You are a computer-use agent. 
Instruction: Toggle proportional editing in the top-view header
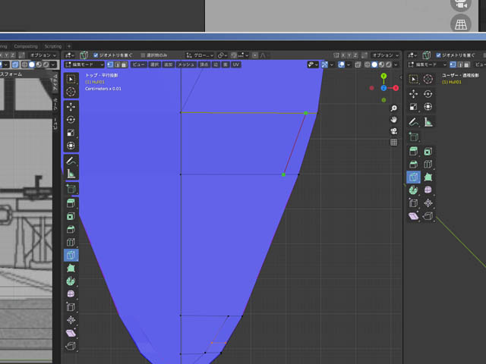click(x=255, y=55)
